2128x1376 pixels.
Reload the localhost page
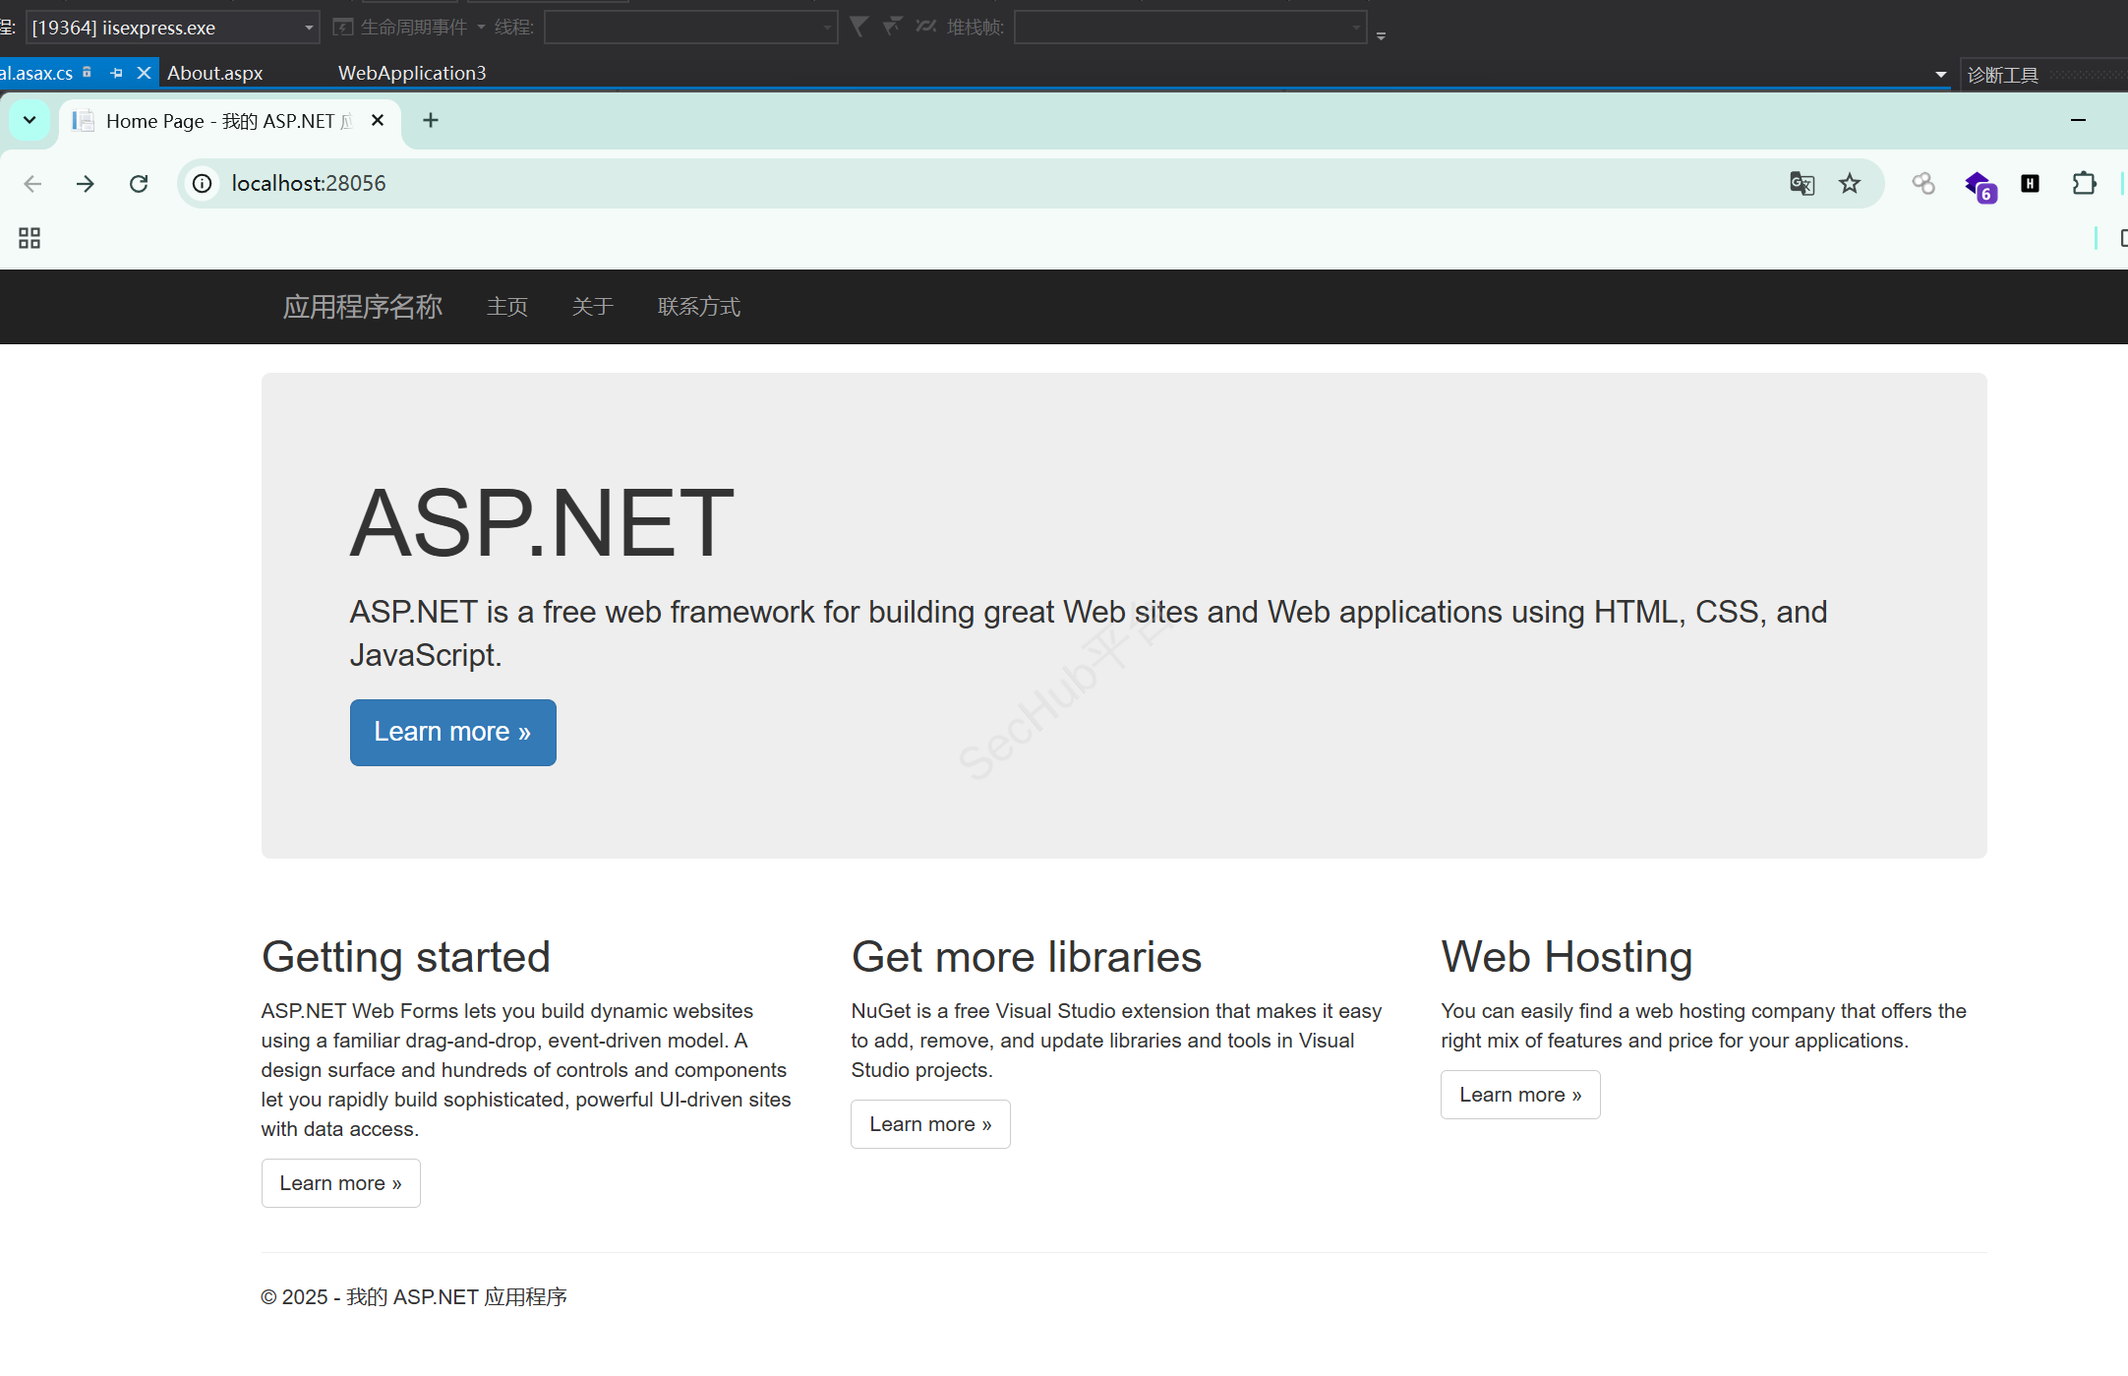click(x=139, y=184)
